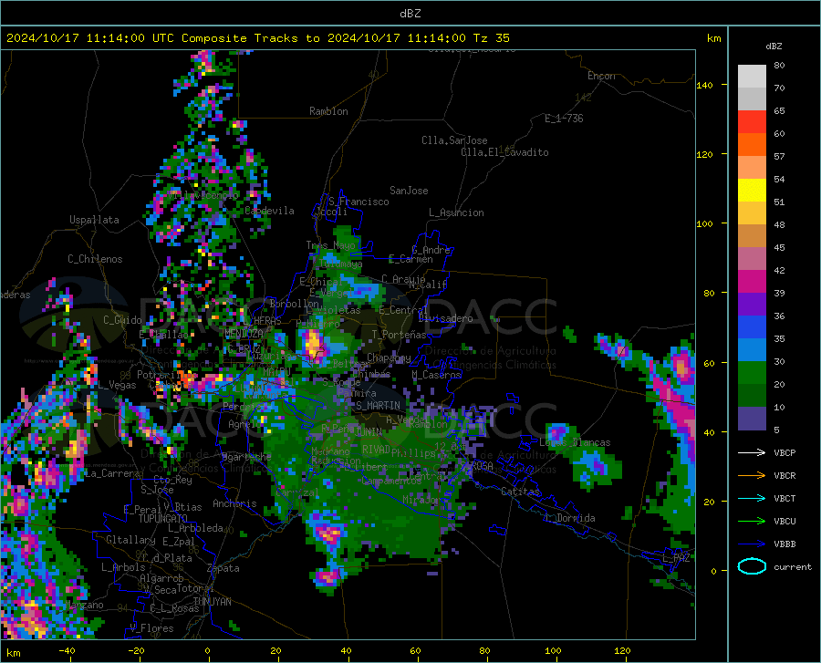Click the Clla.El_Cavadito label
This screenshot has height=663, width=821.
click(504, 152)
